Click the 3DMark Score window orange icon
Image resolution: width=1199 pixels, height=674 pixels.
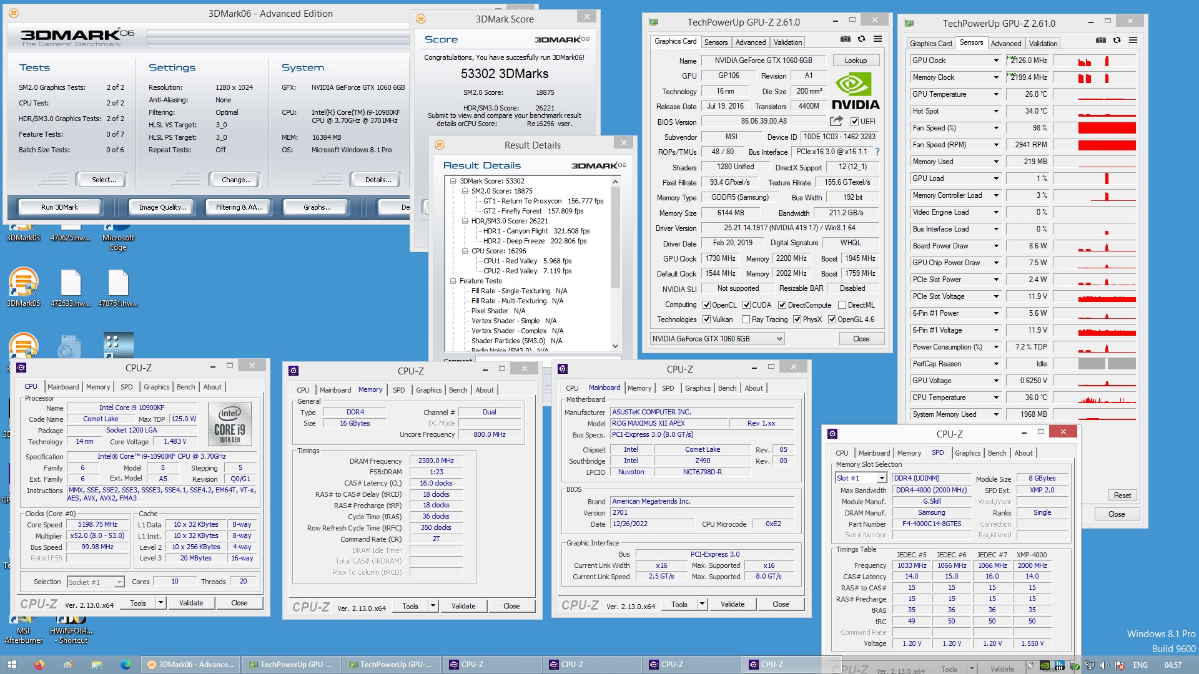(421, 19)
